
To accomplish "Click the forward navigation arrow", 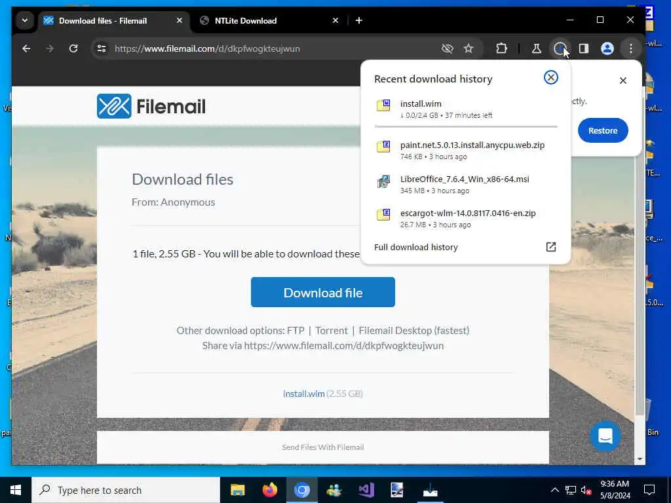I will pyautogui.click(x=50, y=48).
